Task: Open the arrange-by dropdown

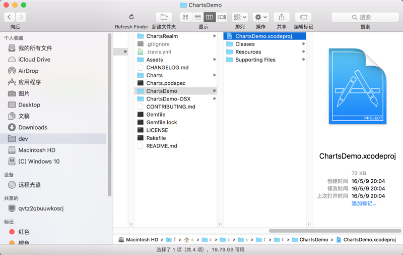Action: click(240, 17)
